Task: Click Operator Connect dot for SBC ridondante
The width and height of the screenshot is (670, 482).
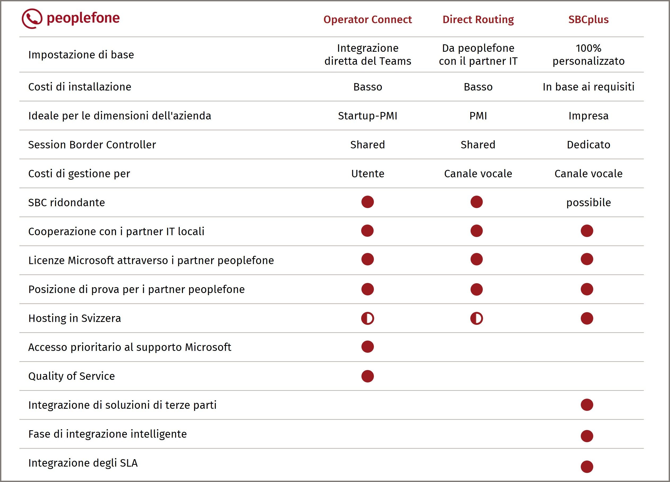Action: (368, 202)
